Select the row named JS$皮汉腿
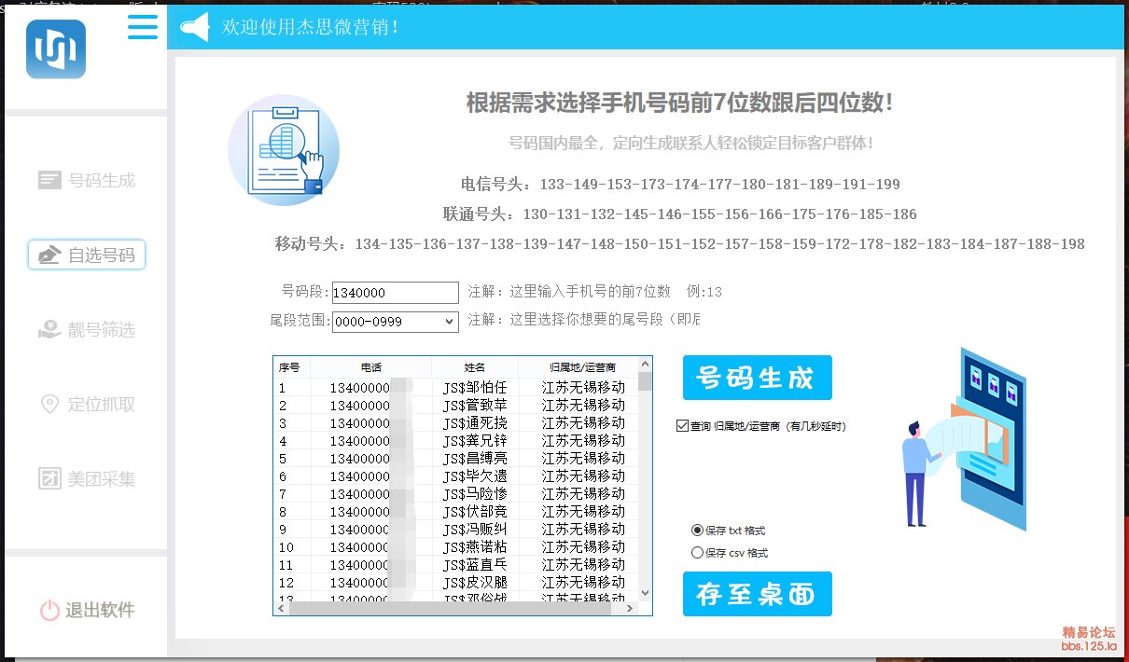The width and height of the screenshot is (1129, 662). point(456,583)
